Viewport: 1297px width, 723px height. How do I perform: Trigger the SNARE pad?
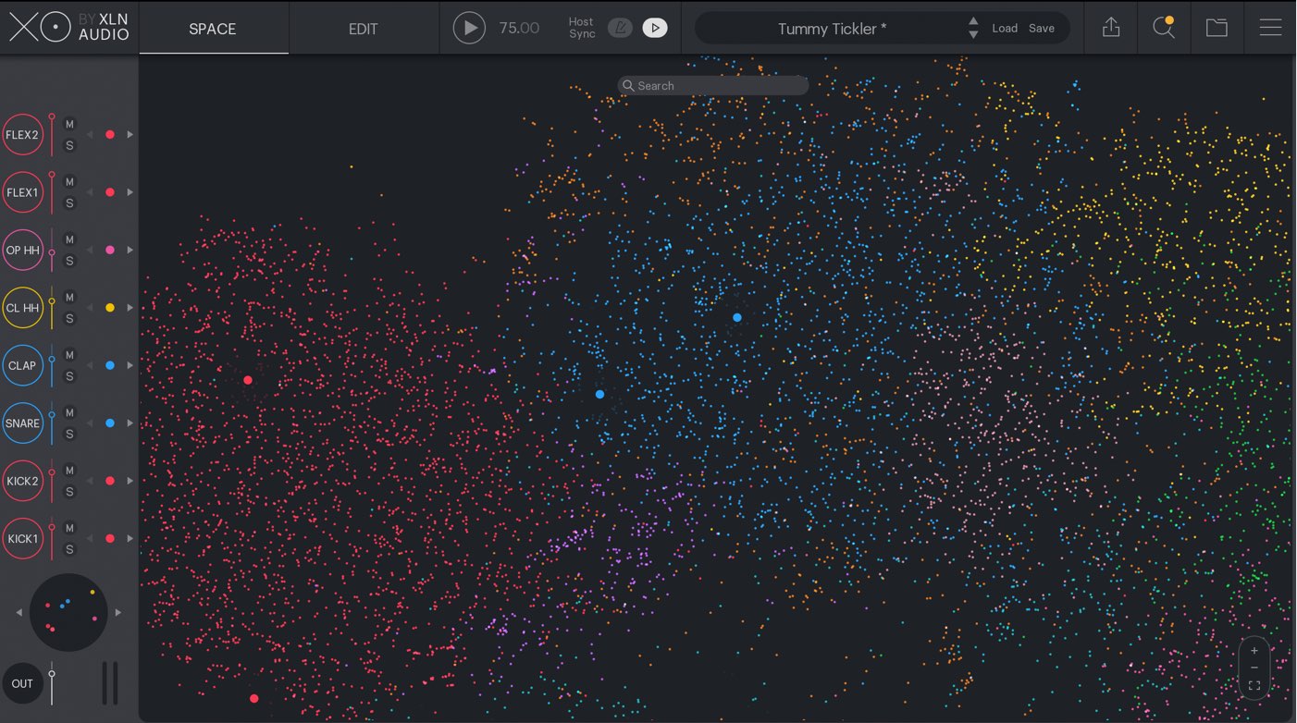(x=22, y=423)
